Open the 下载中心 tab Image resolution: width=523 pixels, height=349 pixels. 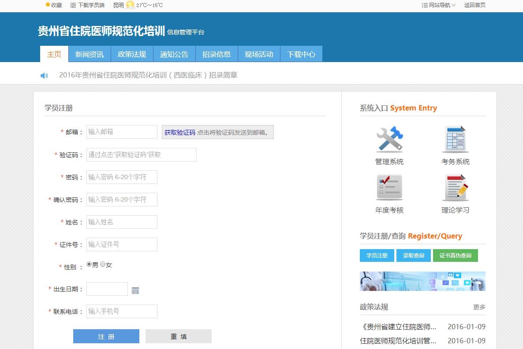click(301, 54)
